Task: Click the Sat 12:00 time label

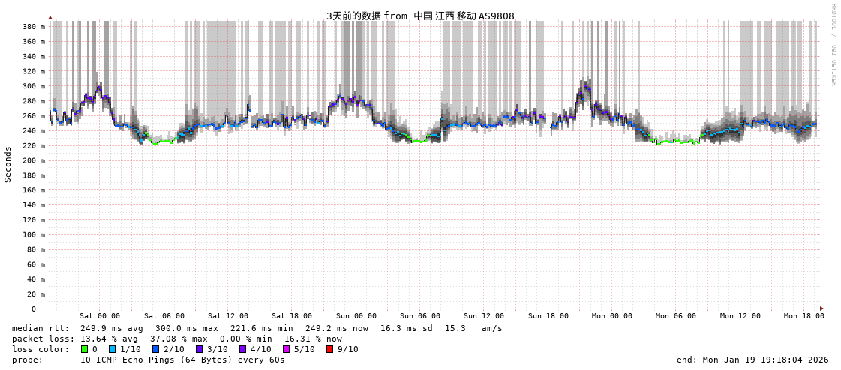Action: pos(228,316)
